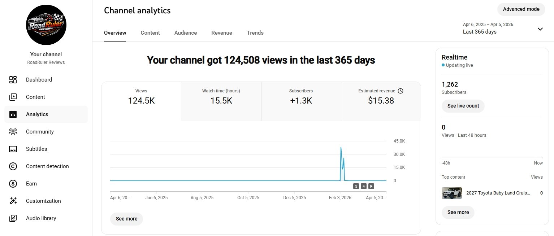Expand the Last 365 days date range dropdown
Screen dimensions: 554x236
[540, 29]
